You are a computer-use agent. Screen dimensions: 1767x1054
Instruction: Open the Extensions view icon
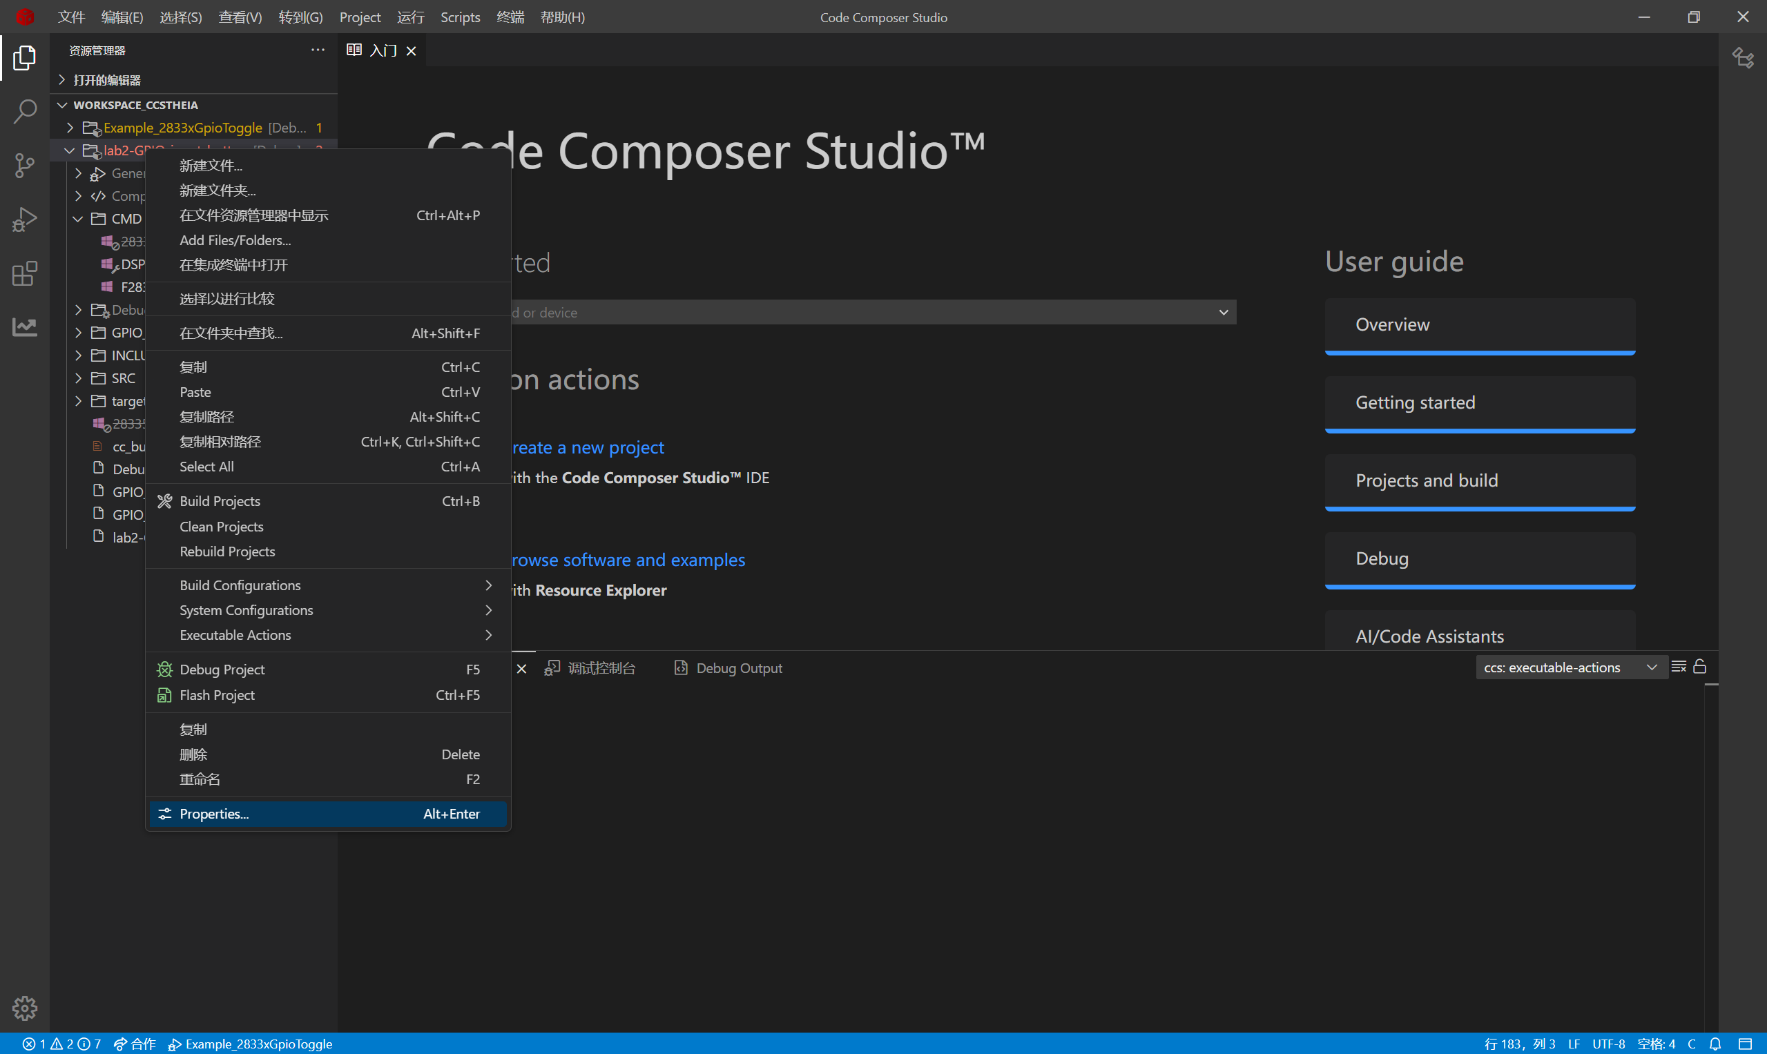click(x=25, y=273)
